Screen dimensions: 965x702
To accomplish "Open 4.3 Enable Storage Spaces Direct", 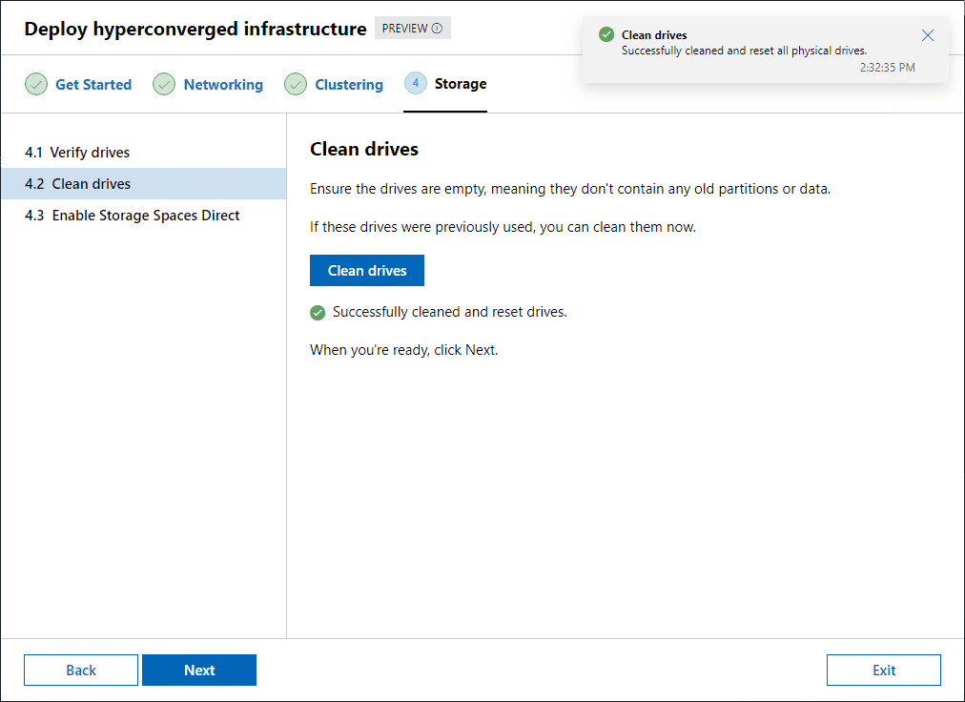I will click(133, 216).
